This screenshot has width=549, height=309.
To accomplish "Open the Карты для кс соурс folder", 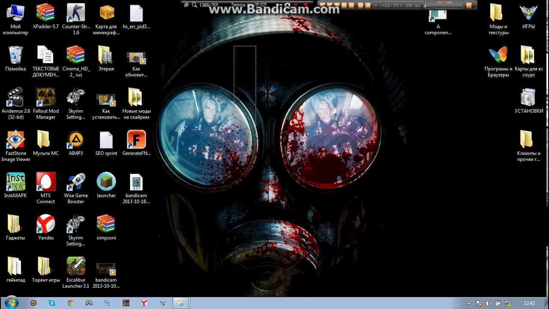I will tap(528, 61).
